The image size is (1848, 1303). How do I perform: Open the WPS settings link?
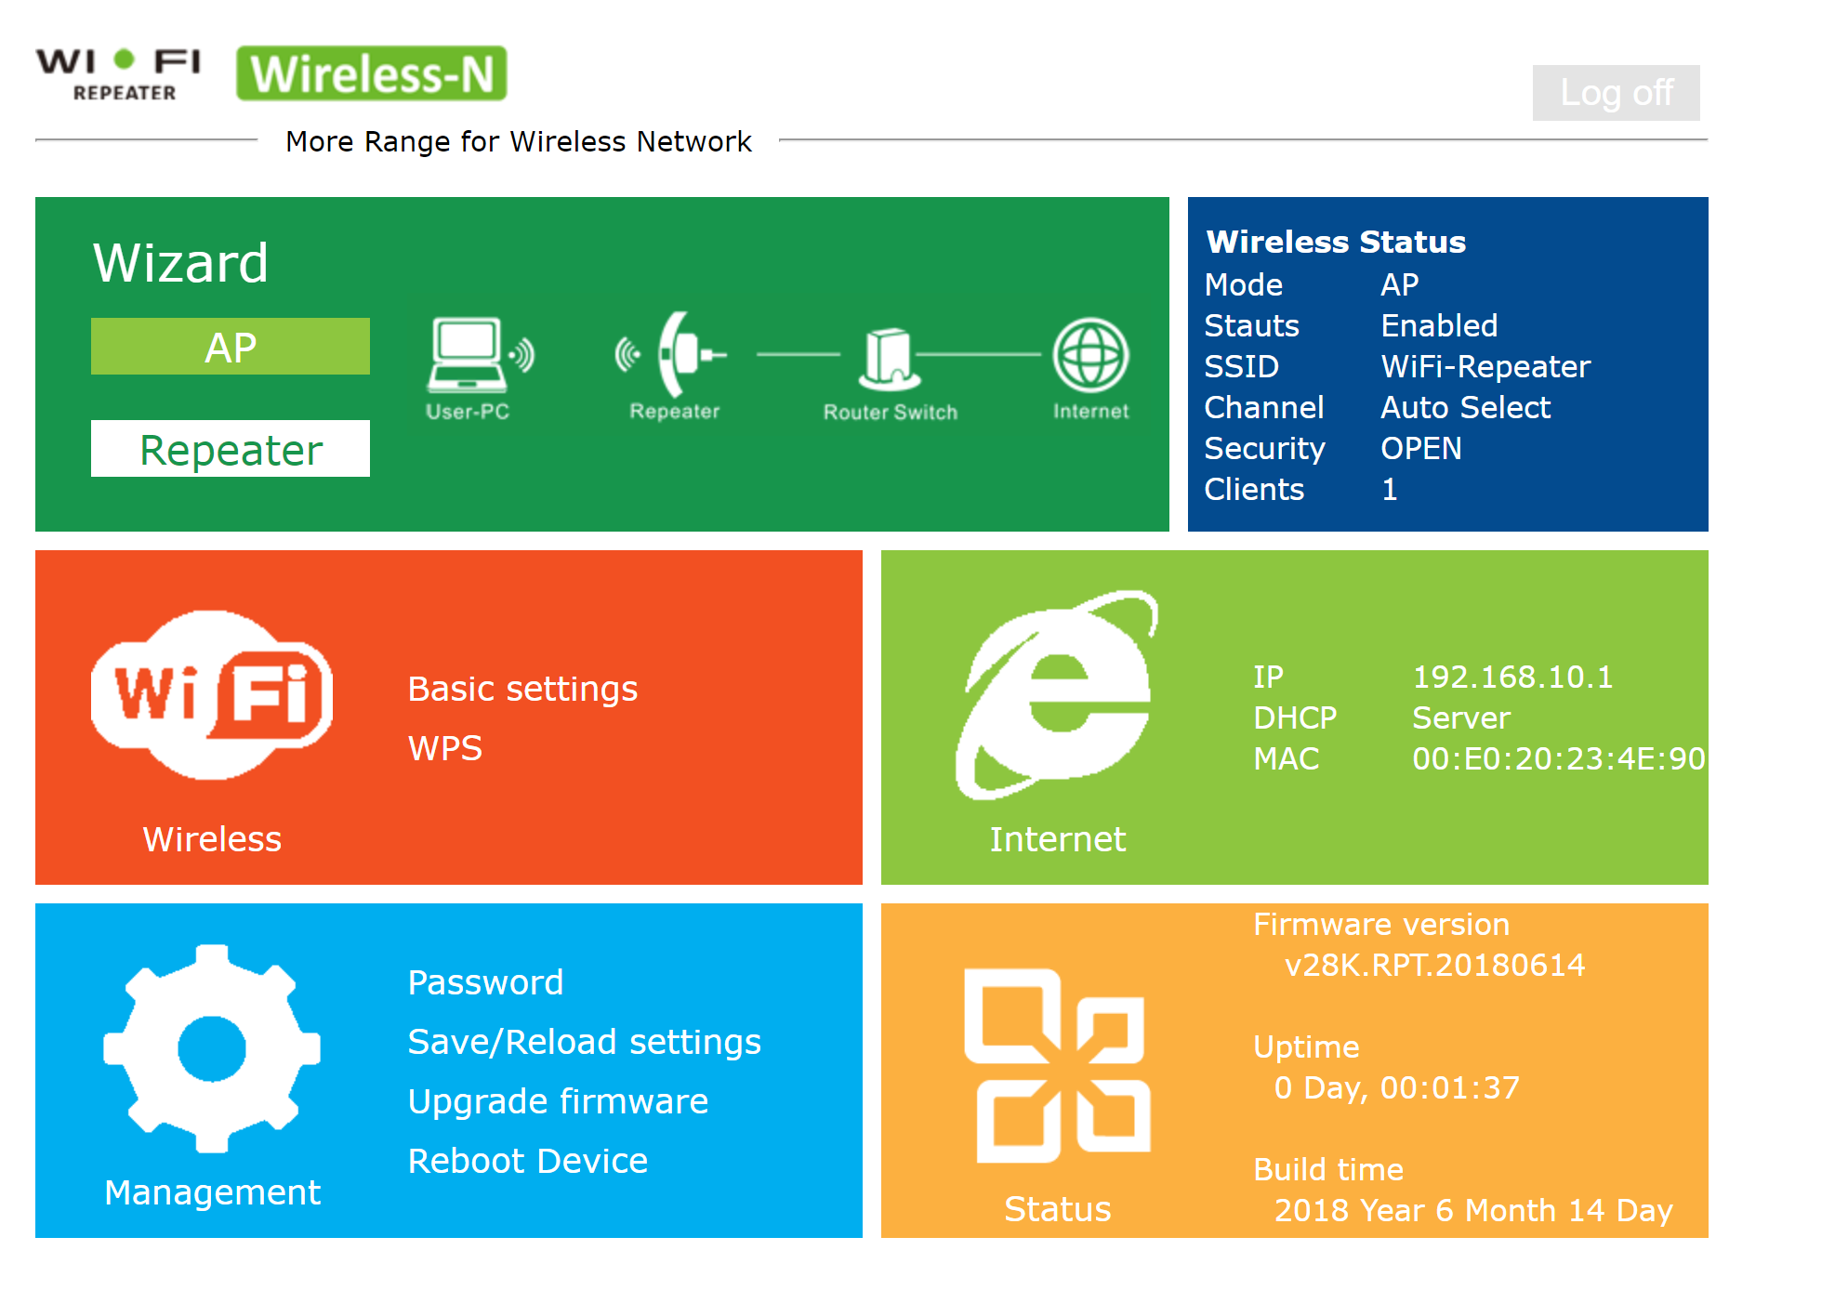pos(445,748)
